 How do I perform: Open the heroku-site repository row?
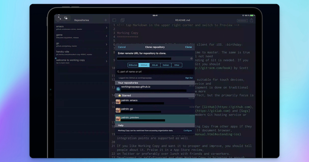coord(82,53)
